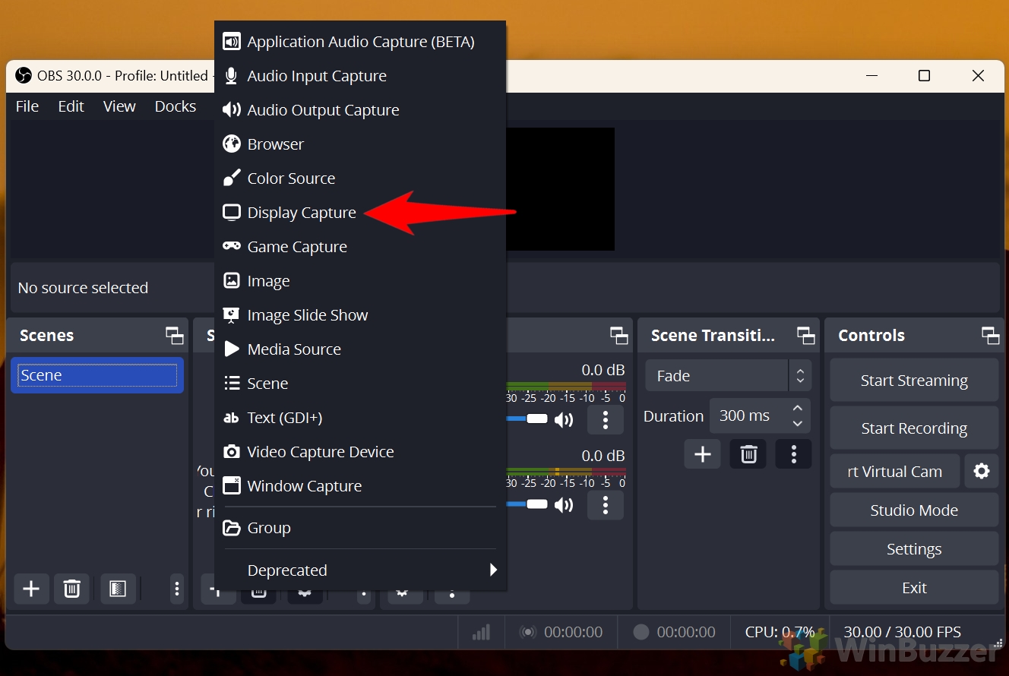This screenshot has width=1009, height=676.
Task: Click the Exit button
Action: (x=914, y=588)
